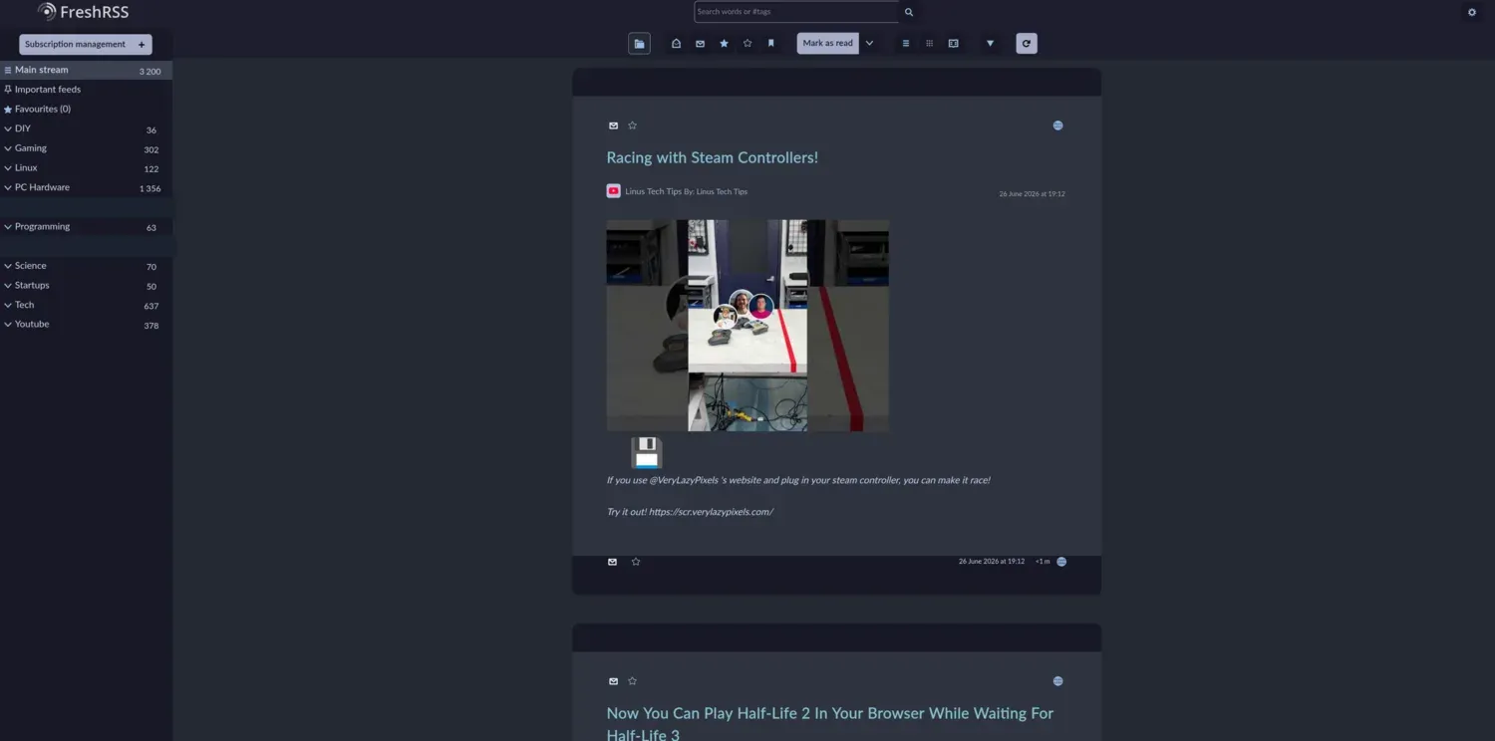The width and height of the screenshot is (1495, 741).
Task: Switch to global grid view
Action: [x=929, y=43]
